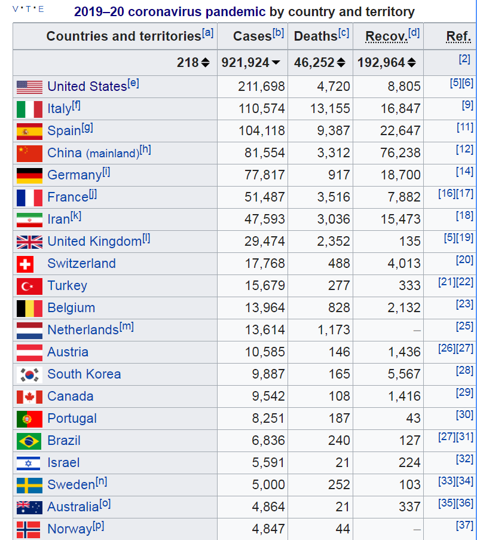Sort by deaths using the 46,252 arrow

tap(341, 63)
